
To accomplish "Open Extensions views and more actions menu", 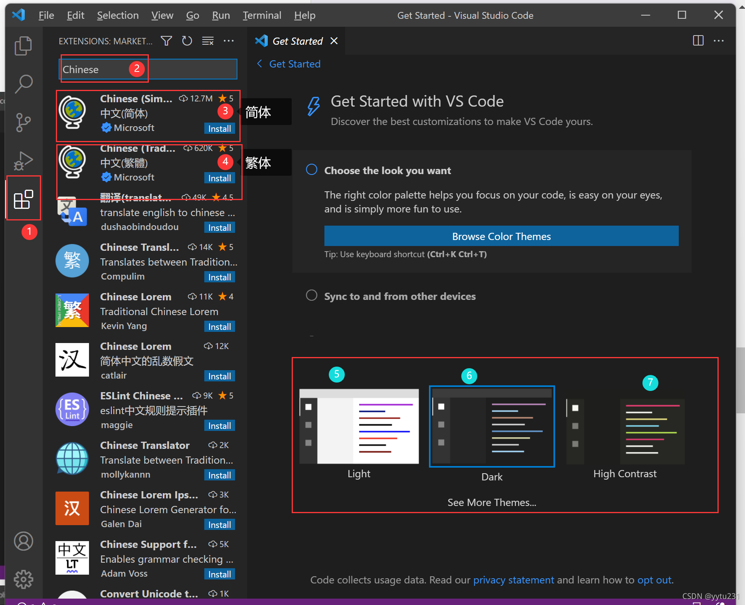I will click(x=229, y=41).
